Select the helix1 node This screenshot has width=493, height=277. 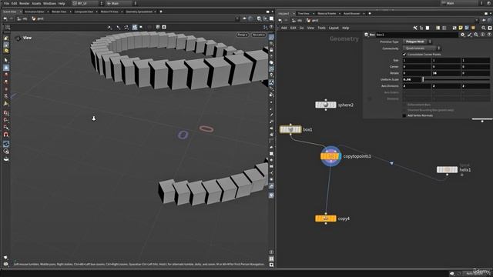(x=447, y=169)
